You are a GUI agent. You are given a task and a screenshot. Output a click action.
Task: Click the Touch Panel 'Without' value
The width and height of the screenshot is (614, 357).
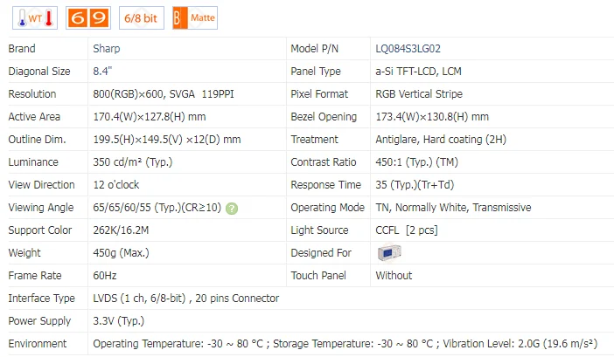pos(394,276)
